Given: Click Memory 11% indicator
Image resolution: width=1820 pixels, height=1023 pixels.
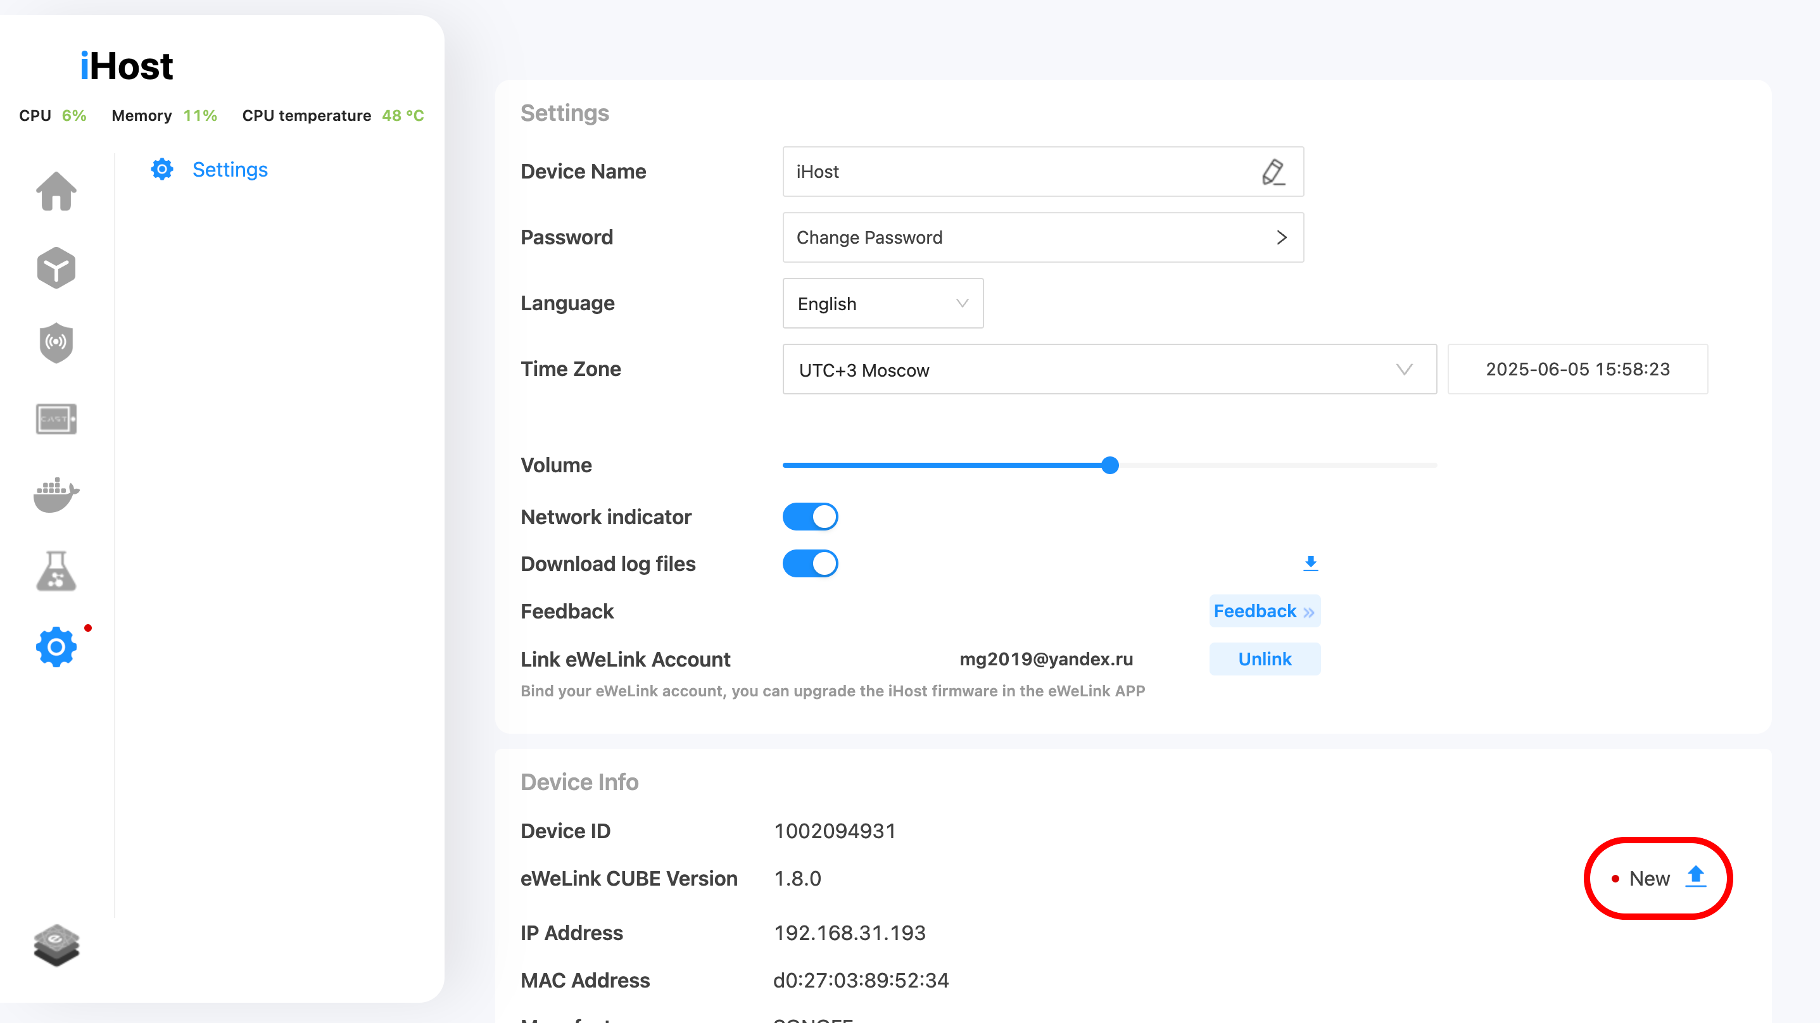Looking at the screenshot, I should 164,115.
